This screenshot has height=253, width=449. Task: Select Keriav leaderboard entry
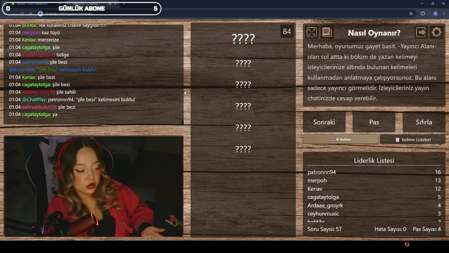(x=315, y=189)
